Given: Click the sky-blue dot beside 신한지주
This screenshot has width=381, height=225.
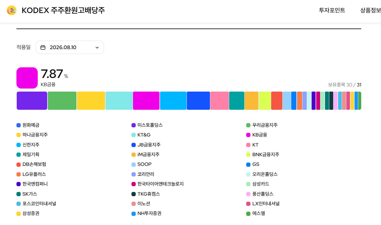Looking at the screenshot, I should [x=19, y=145].
